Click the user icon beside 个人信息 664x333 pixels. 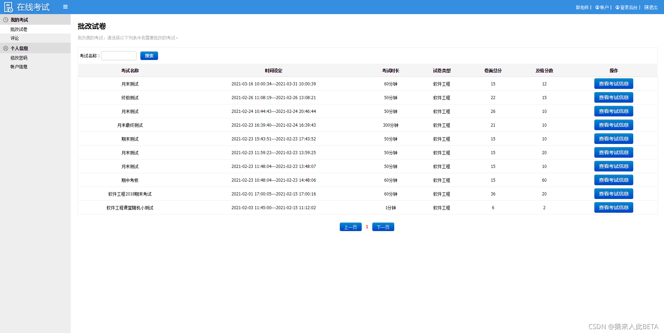point(6,48)
